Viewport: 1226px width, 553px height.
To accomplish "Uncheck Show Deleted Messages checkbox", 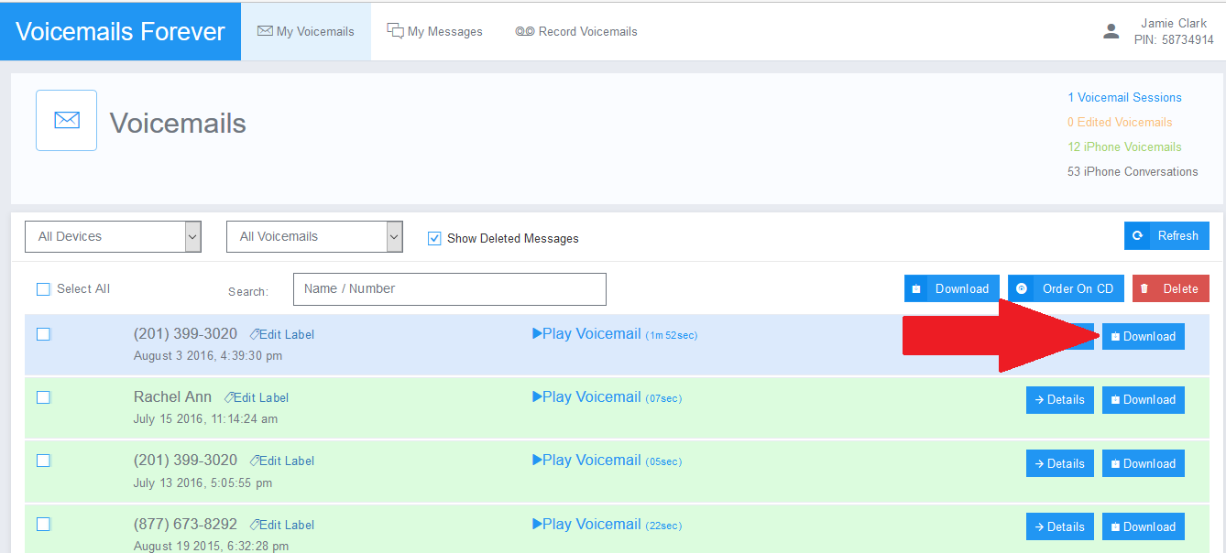I will pos(435,239).
